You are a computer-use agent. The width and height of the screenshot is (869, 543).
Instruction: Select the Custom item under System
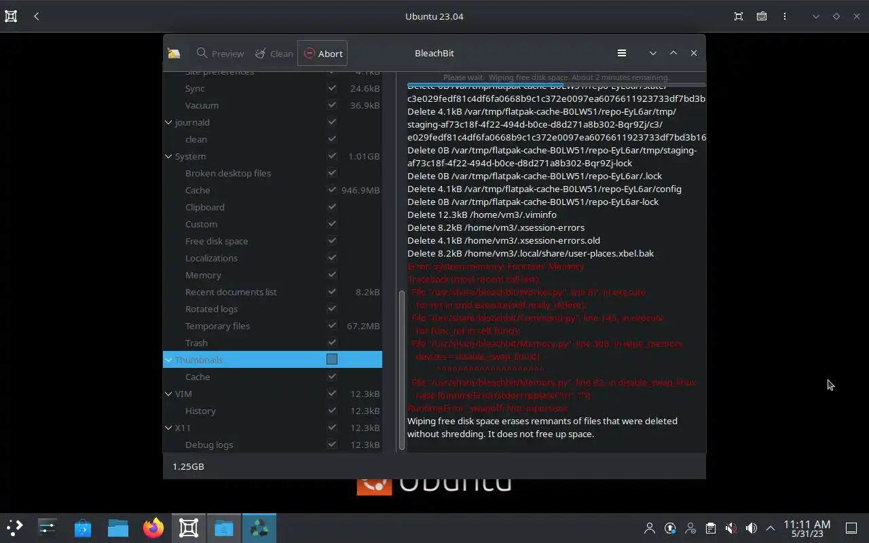point(201,224)
